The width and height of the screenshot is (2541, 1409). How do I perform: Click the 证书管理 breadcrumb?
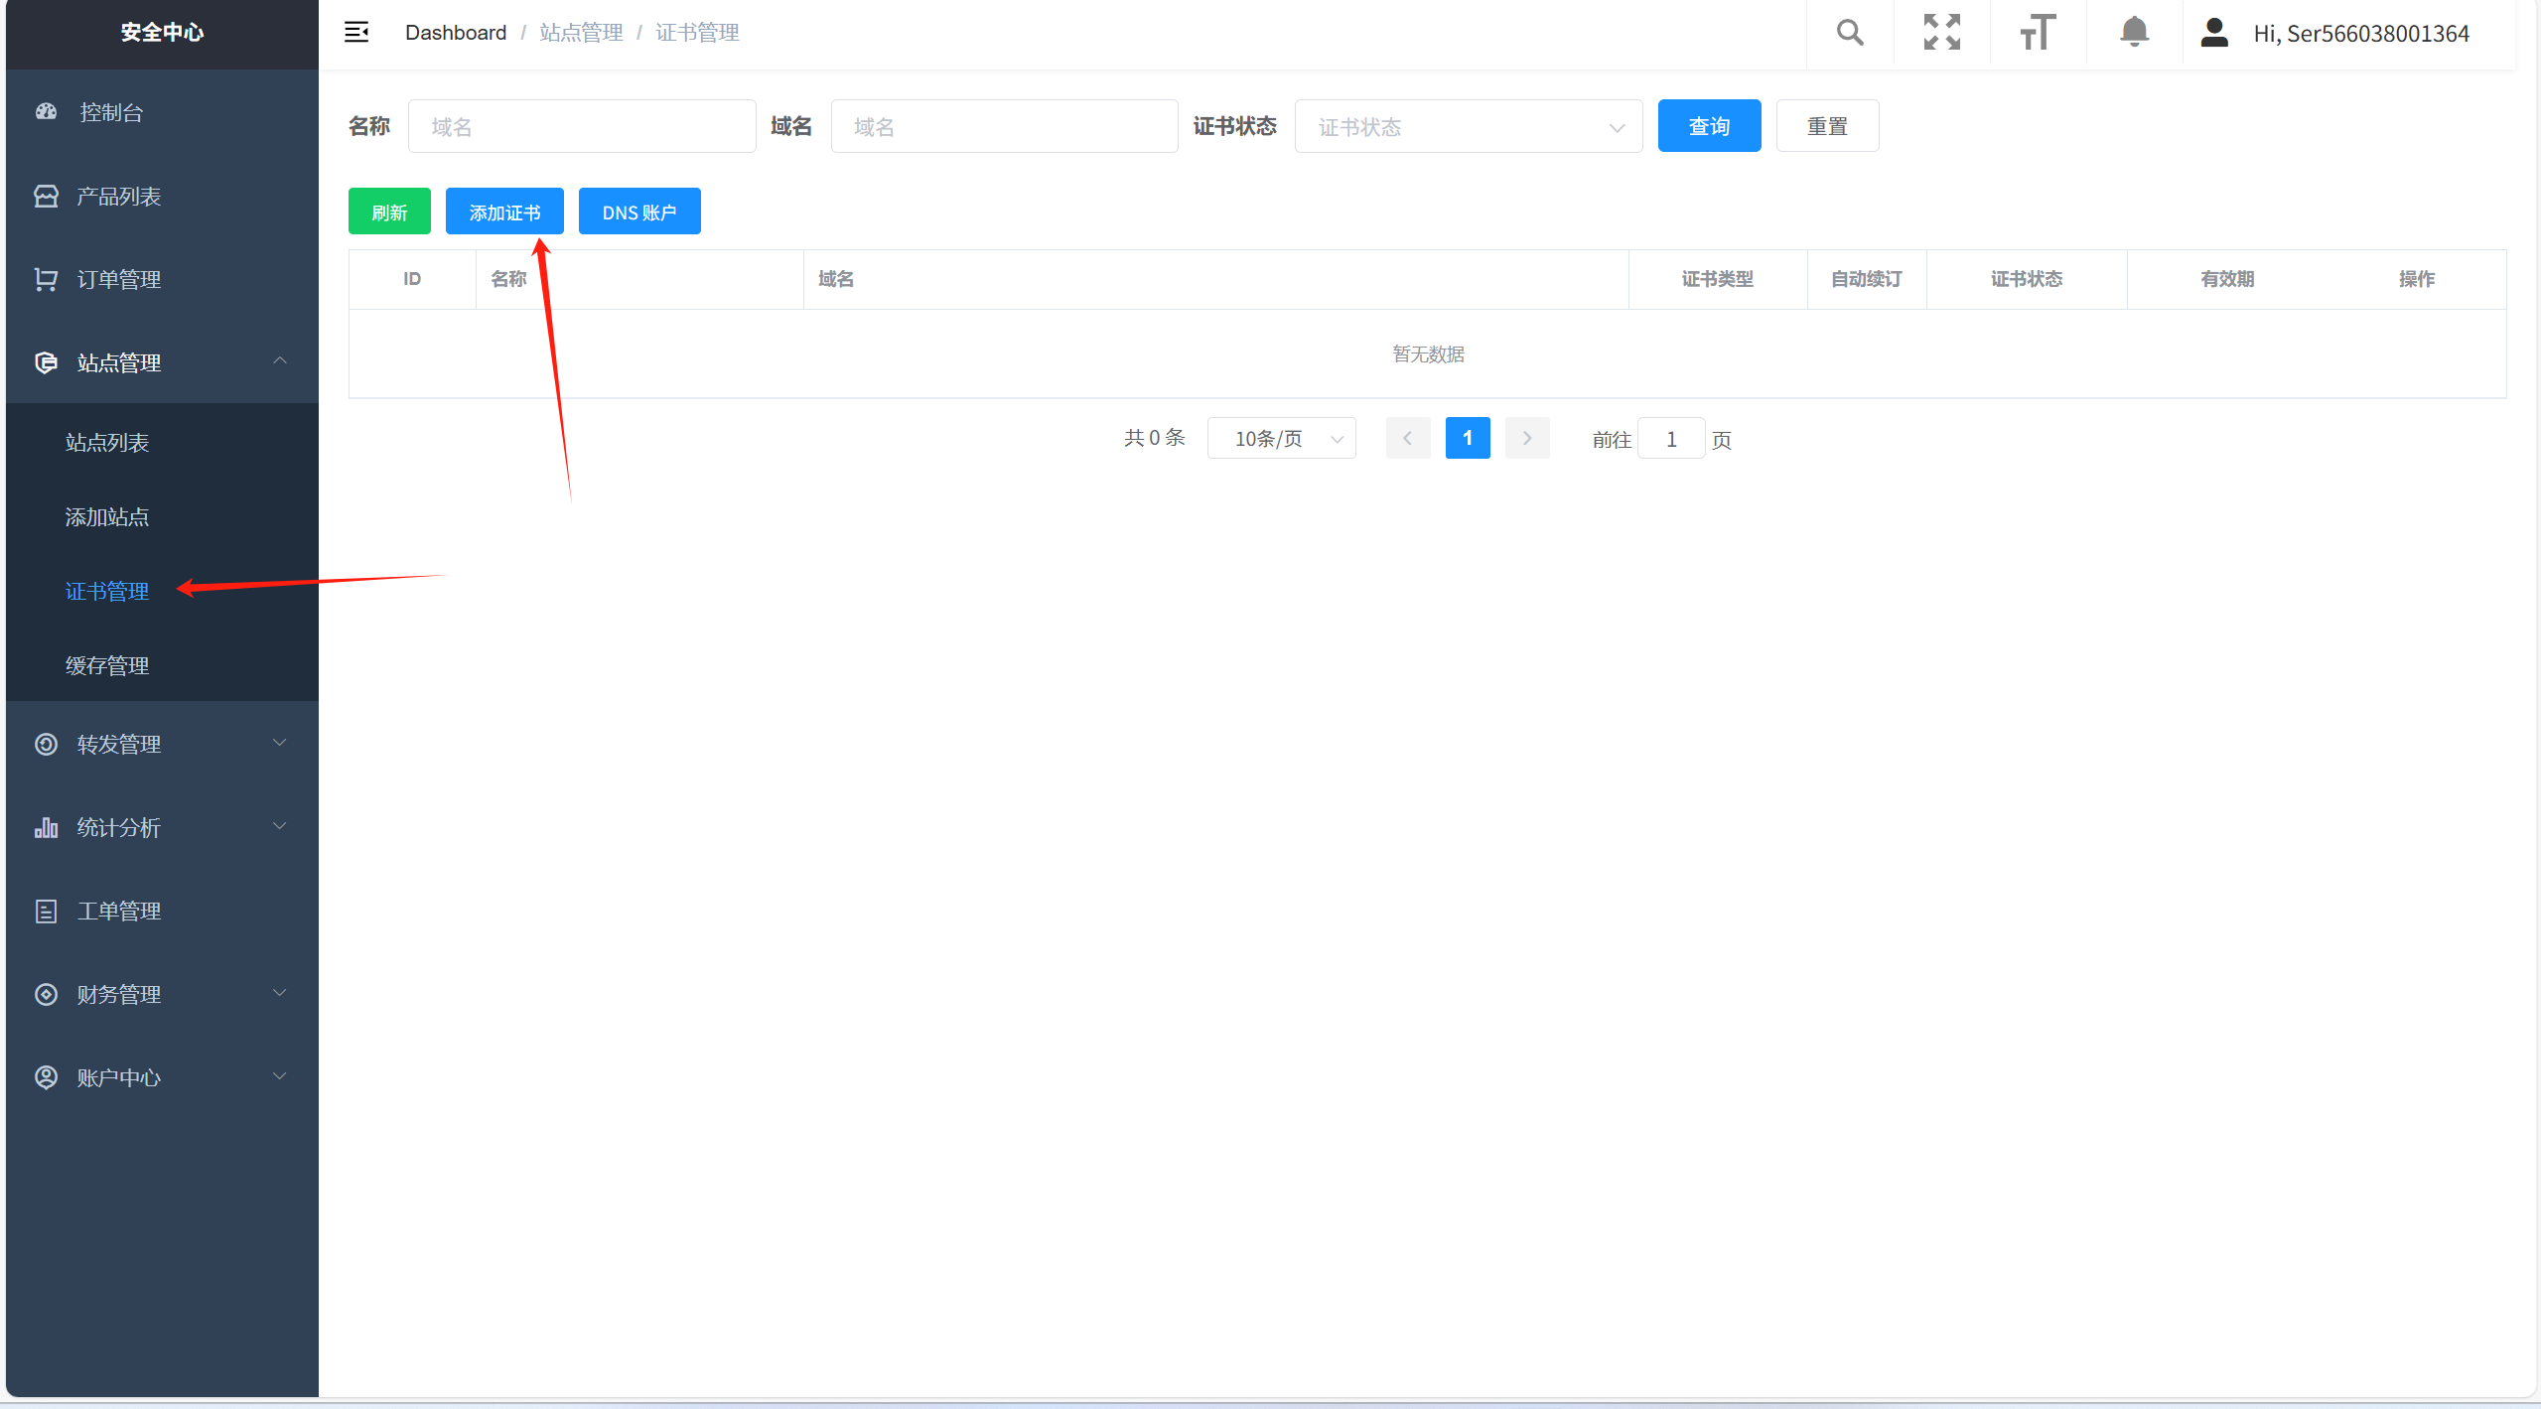pos(697,33)
